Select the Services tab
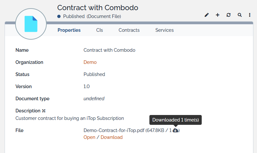This screenshot has height=153, width=257. [165, 30]
